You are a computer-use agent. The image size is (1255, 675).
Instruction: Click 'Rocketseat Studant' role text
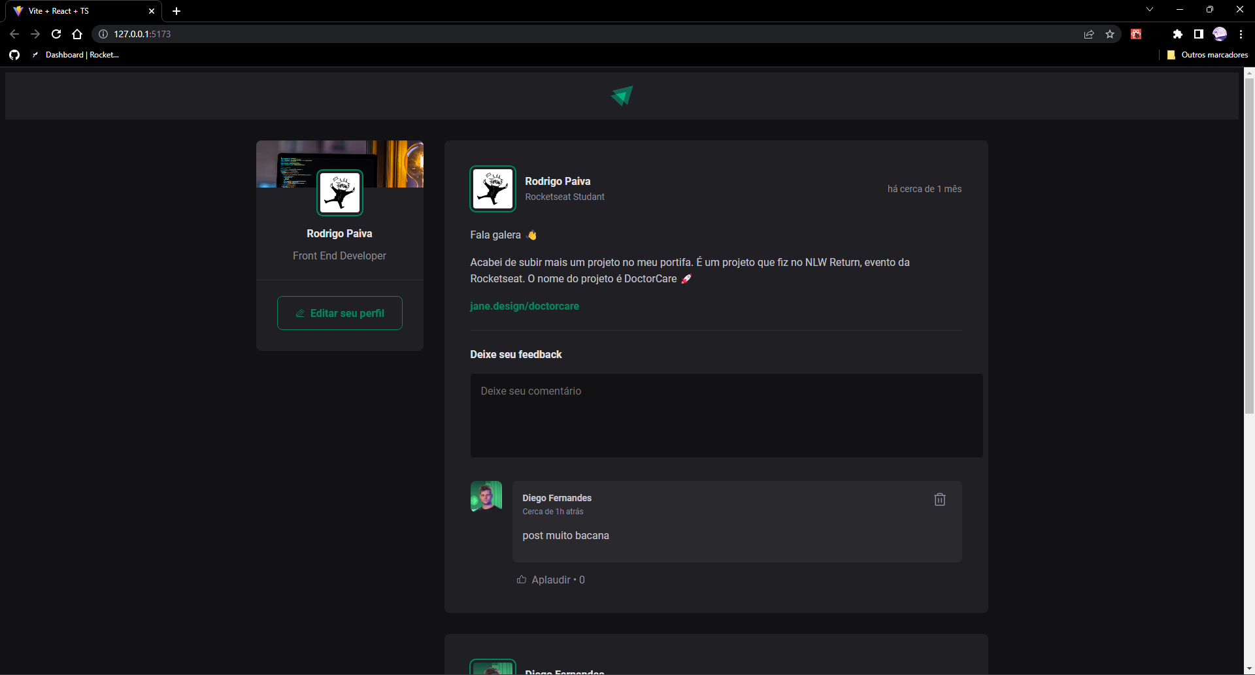pyautogui.click(x=565, y=197)
